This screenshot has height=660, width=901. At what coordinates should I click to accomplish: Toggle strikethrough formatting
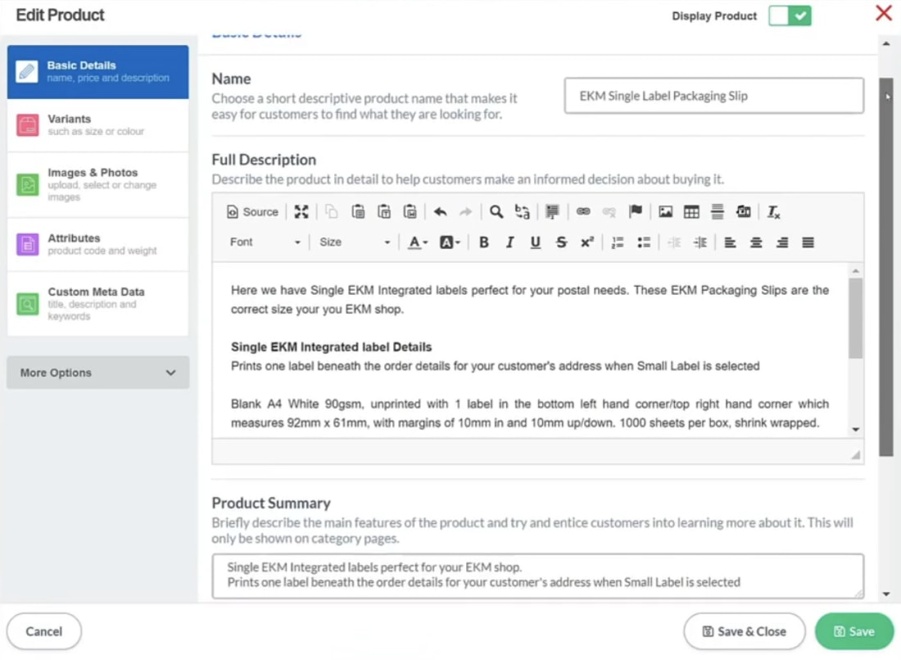tap(561, 242)
